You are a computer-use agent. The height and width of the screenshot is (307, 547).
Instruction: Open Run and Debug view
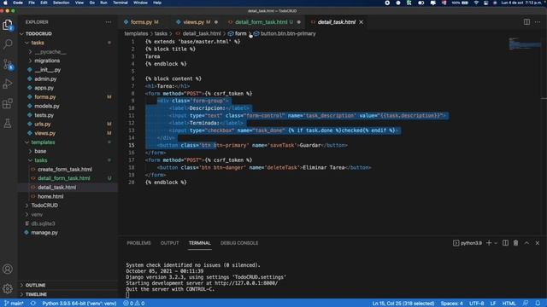8,84
